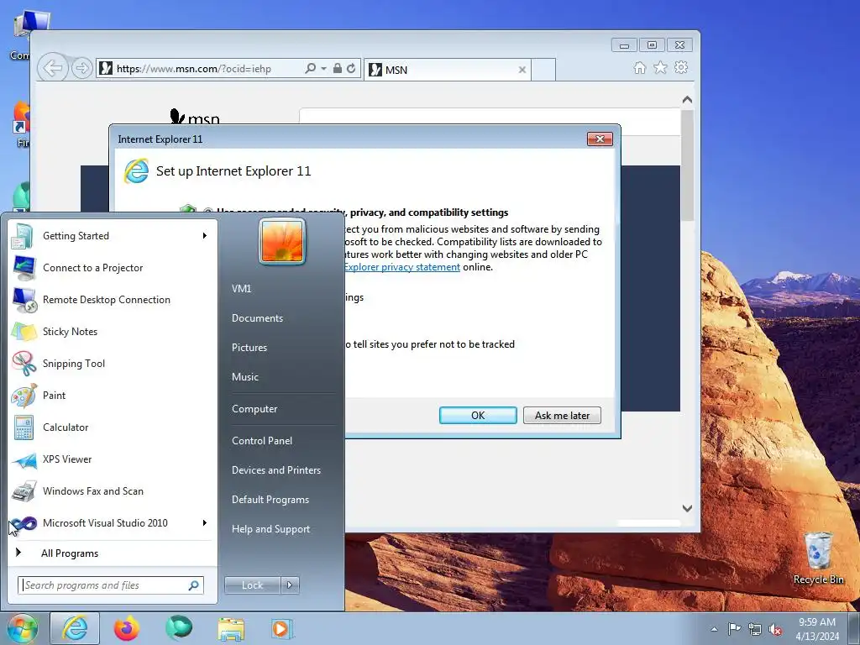Open Control Panel

coord(262,441)
